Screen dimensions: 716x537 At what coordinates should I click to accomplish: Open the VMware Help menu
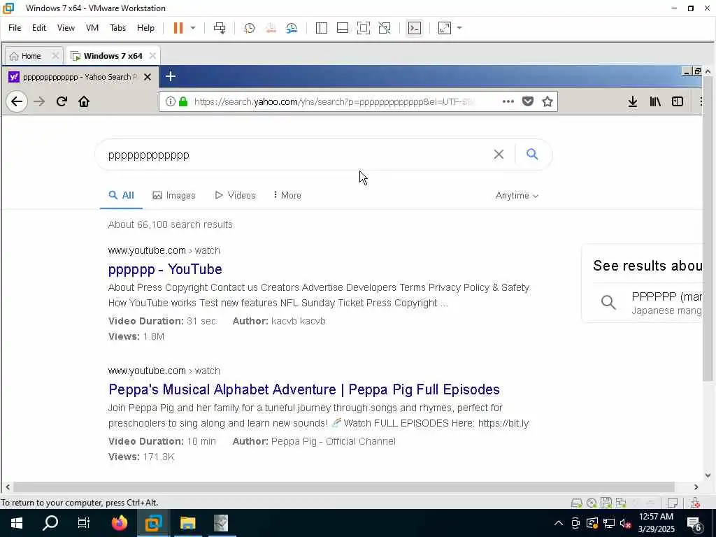[x=145, y=28]
